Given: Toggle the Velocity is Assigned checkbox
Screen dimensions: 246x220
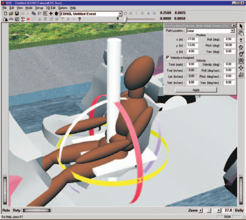Looking at the screenshot, I should 167,58.
